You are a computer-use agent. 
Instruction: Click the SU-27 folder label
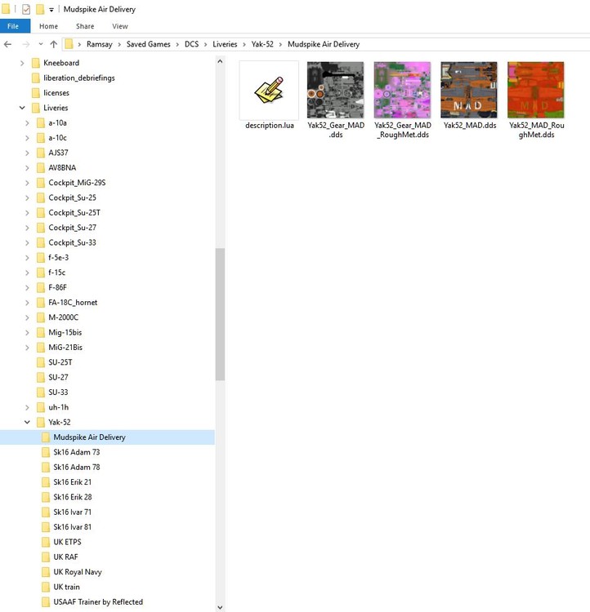58,378
